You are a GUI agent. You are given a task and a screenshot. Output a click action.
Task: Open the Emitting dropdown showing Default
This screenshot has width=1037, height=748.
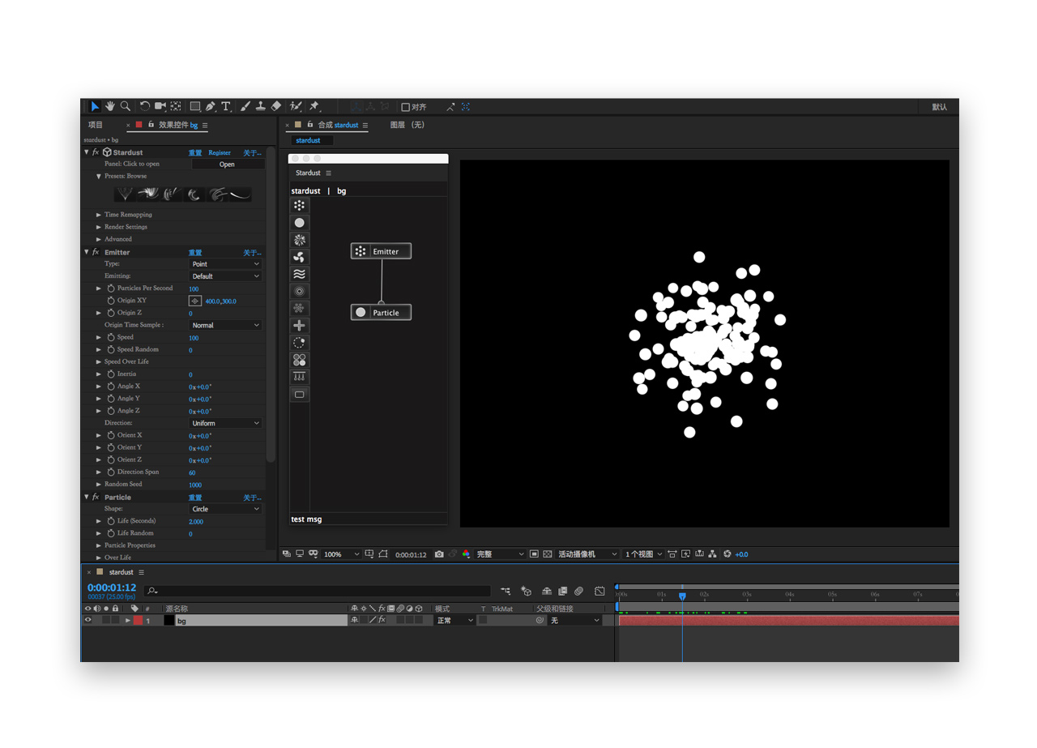tap(225, 276)
